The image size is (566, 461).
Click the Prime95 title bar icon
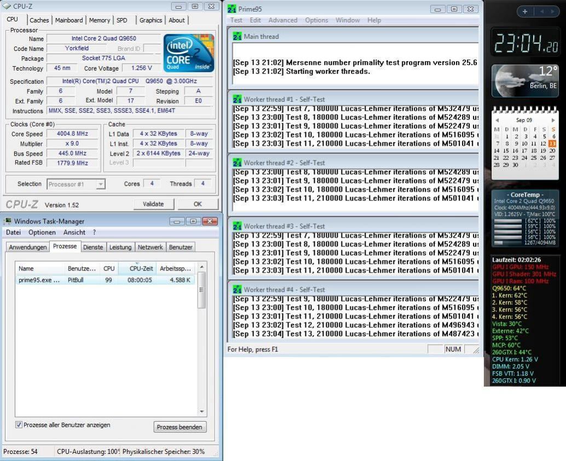[232, 9]
